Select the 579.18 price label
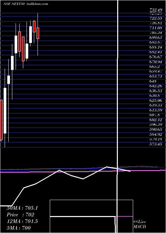166x233 pixels. coord(156,139)
